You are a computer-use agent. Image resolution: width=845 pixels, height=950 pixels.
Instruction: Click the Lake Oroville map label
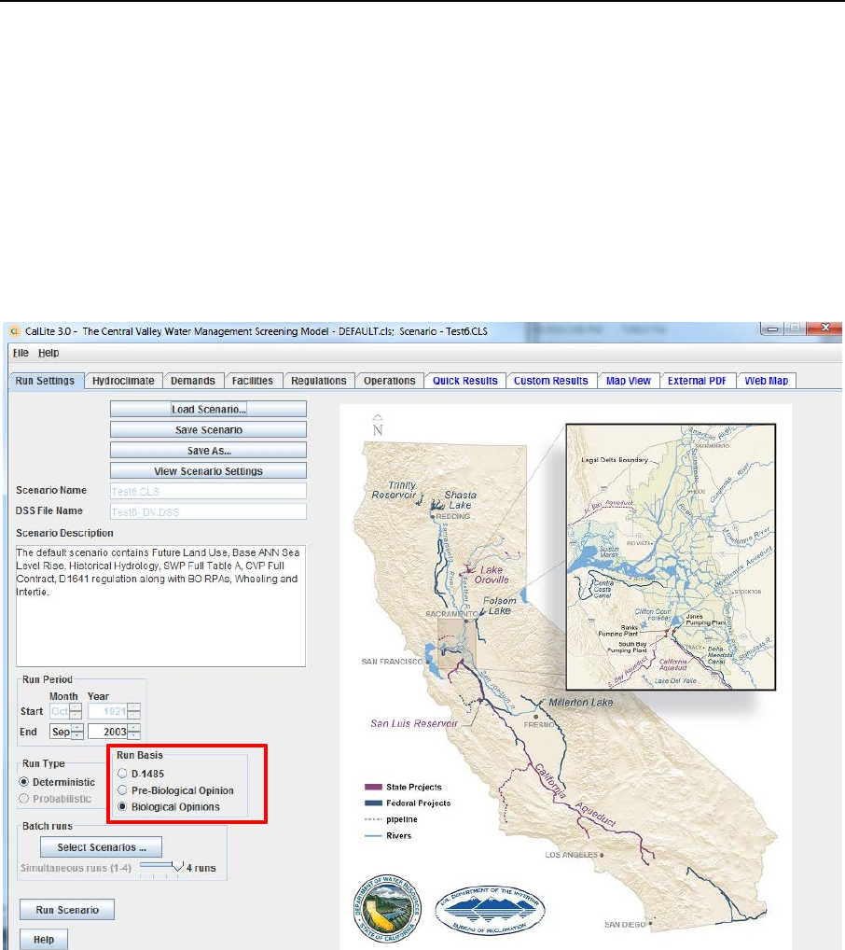coord(492,574)
